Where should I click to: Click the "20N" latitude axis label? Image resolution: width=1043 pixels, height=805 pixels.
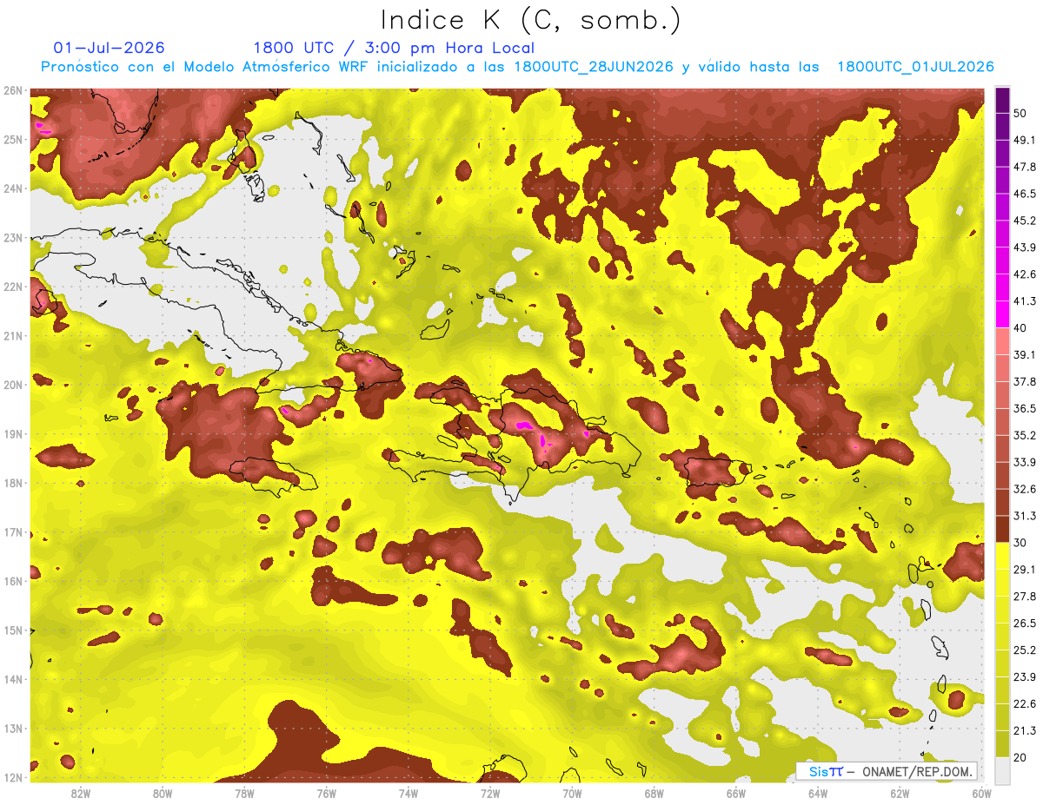pos(12,385)
